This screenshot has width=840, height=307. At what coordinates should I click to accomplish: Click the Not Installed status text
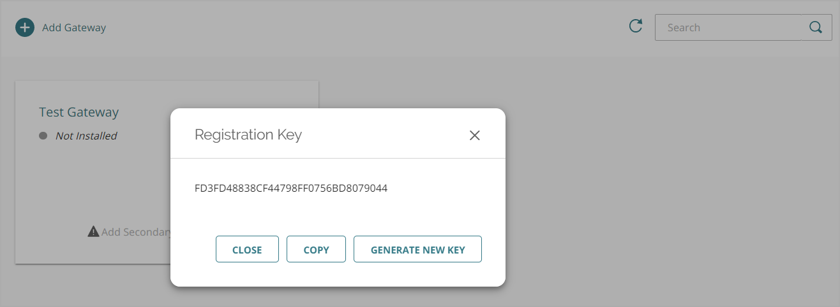point(86,136)
